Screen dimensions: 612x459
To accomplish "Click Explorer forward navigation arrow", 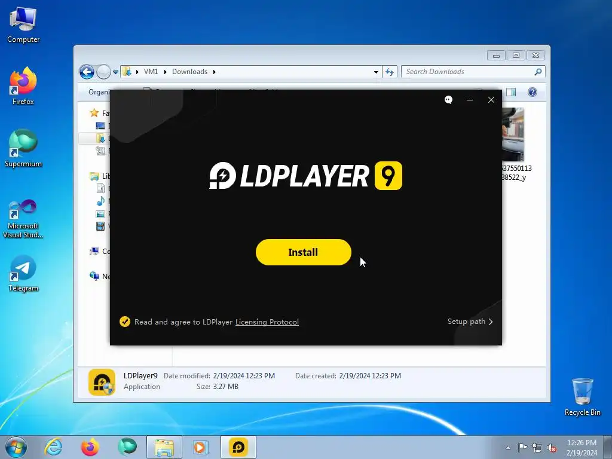I will pos(103,72).
